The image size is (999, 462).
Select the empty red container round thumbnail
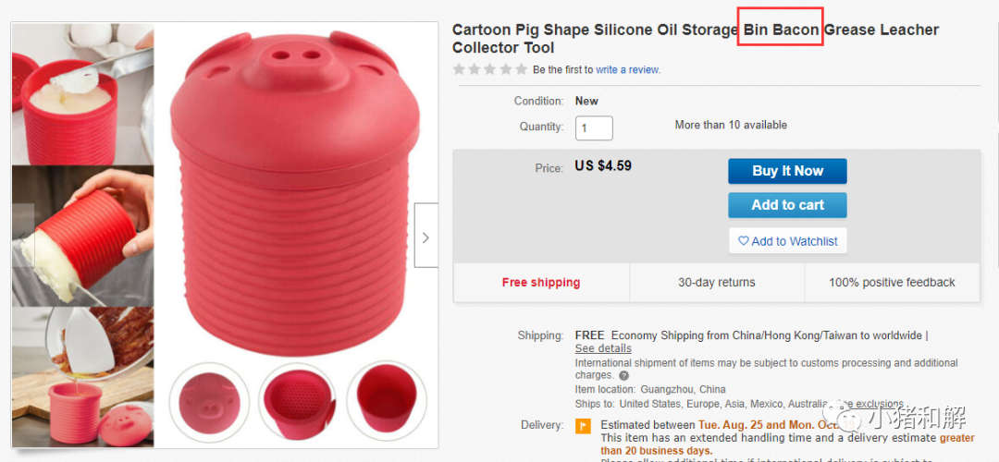click(x=386, y=404)
